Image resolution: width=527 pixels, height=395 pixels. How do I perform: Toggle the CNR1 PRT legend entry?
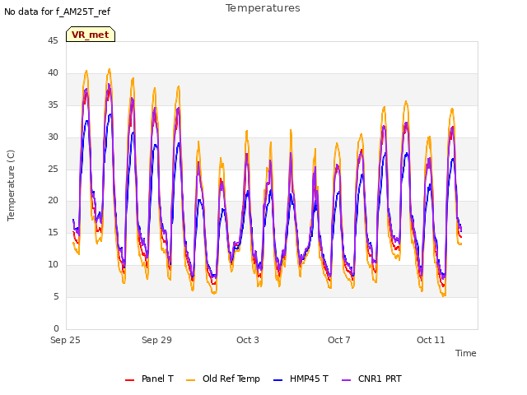coord(371,379)
